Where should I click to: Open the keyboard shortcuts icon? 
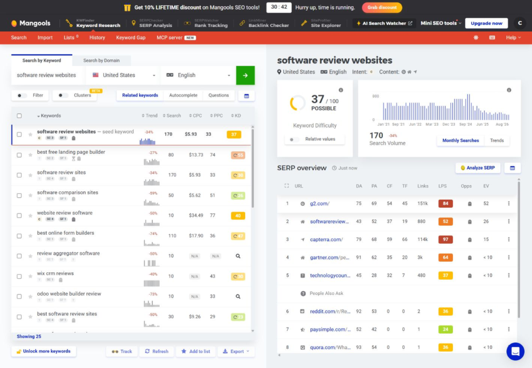(x=492, y=37)
